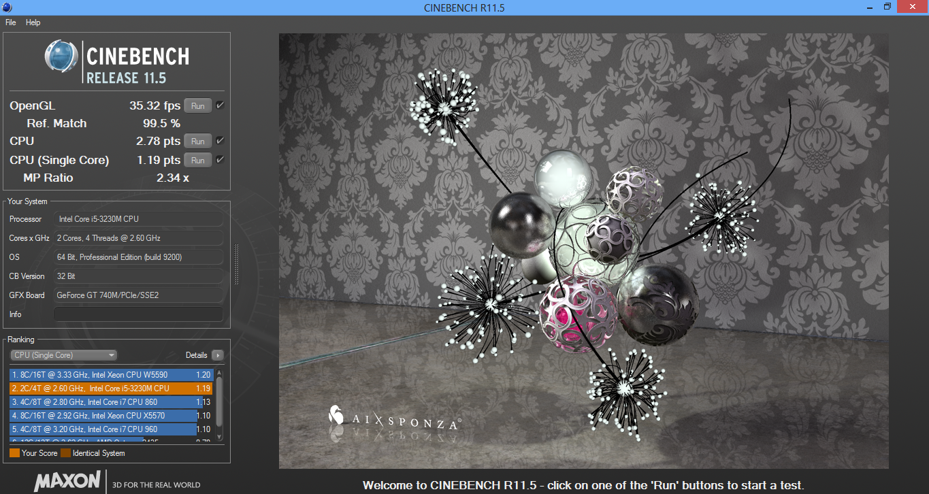Screen dimensions: 929x494
Task: Select ranking row 2 Core i5-3230M CPU
Action: 111,389
